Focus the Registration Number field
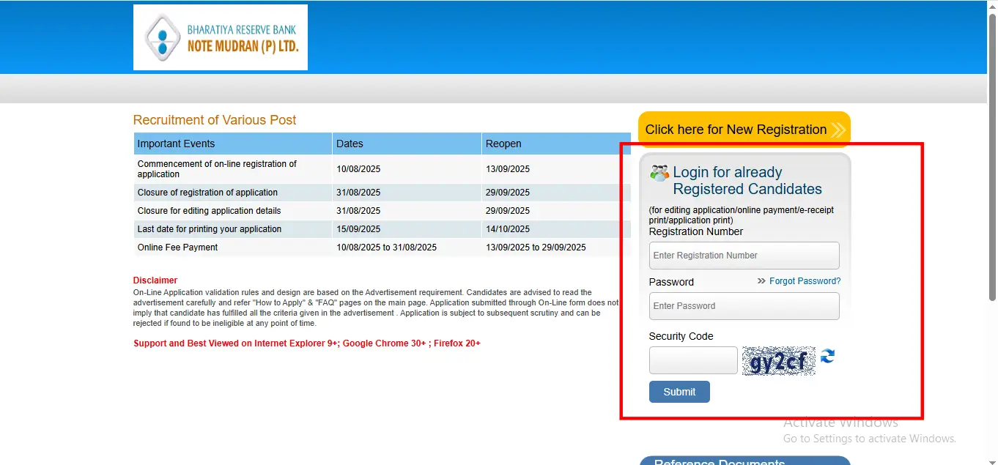 tap(744, 256)
